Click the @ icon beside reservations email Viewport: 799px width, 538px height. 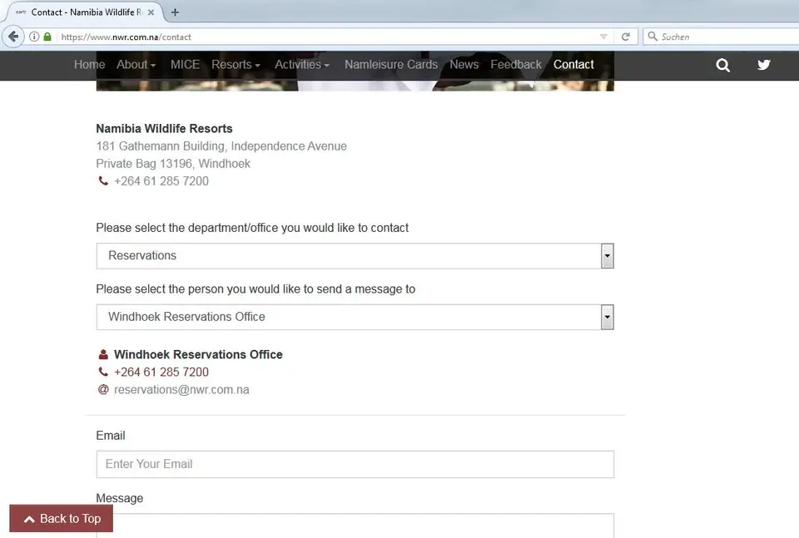pos(103,389)
